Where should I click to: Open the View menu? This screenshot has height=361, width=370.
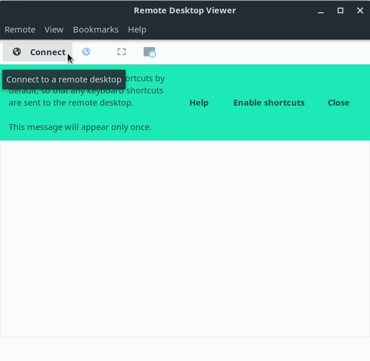(x=54, y=30)
